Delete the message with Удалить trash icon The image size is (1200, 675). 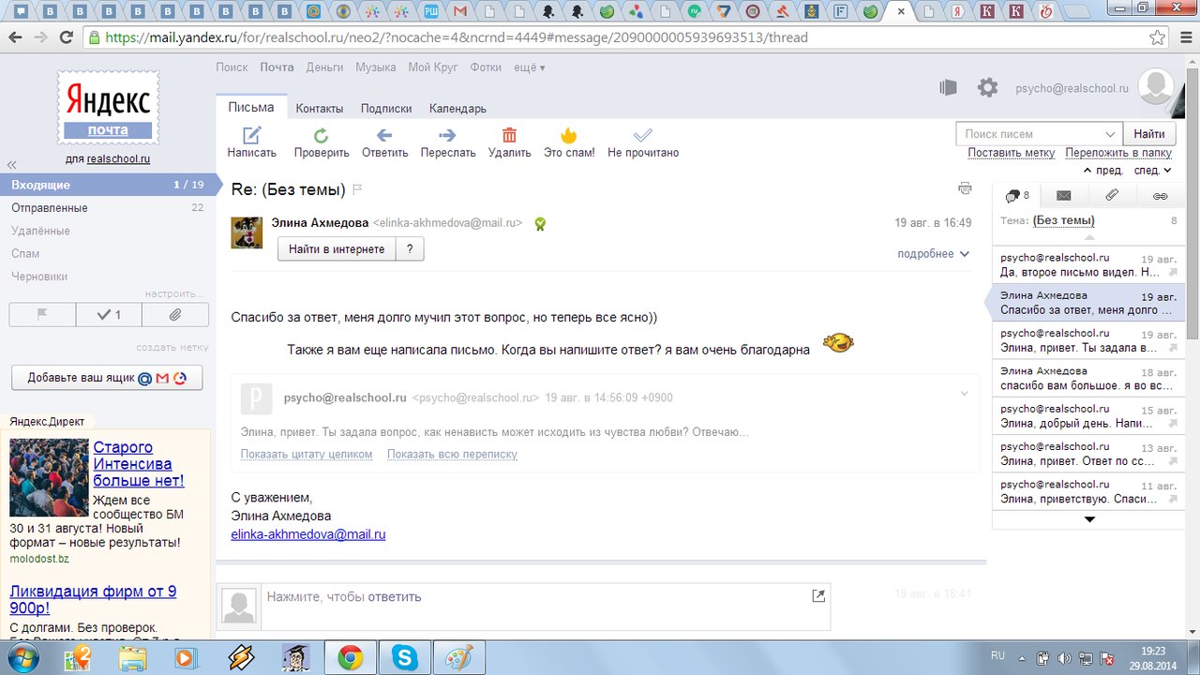coord(509,135)
